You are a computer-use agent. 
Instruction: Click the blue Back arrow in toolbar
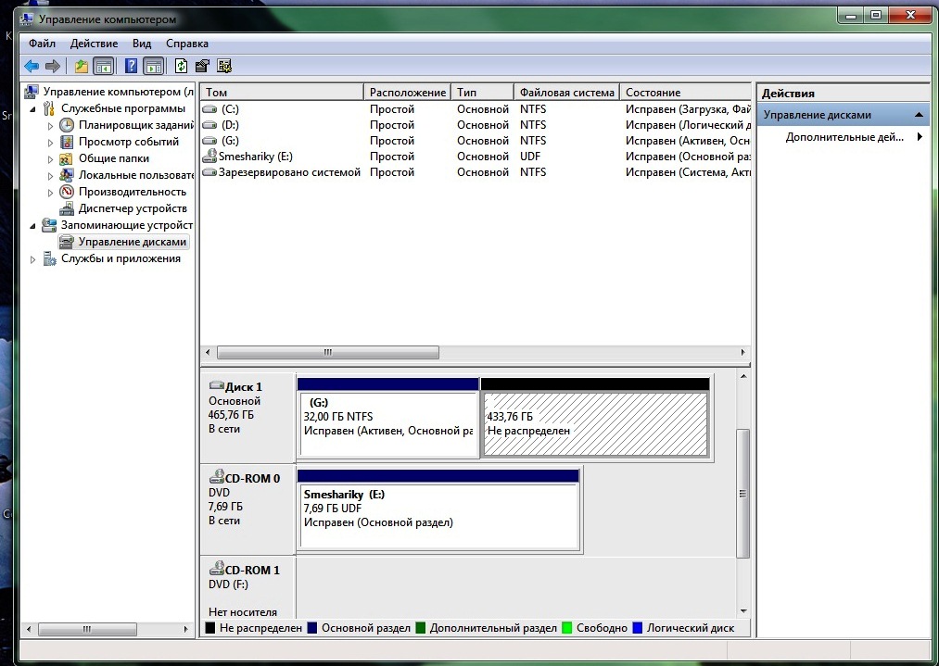[32, 66]
